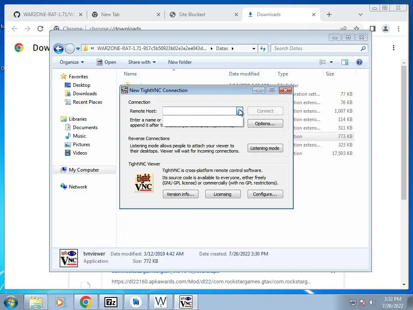Show TightVNC Version info
This screenshot has height=310, width=413.
[180, 194]
